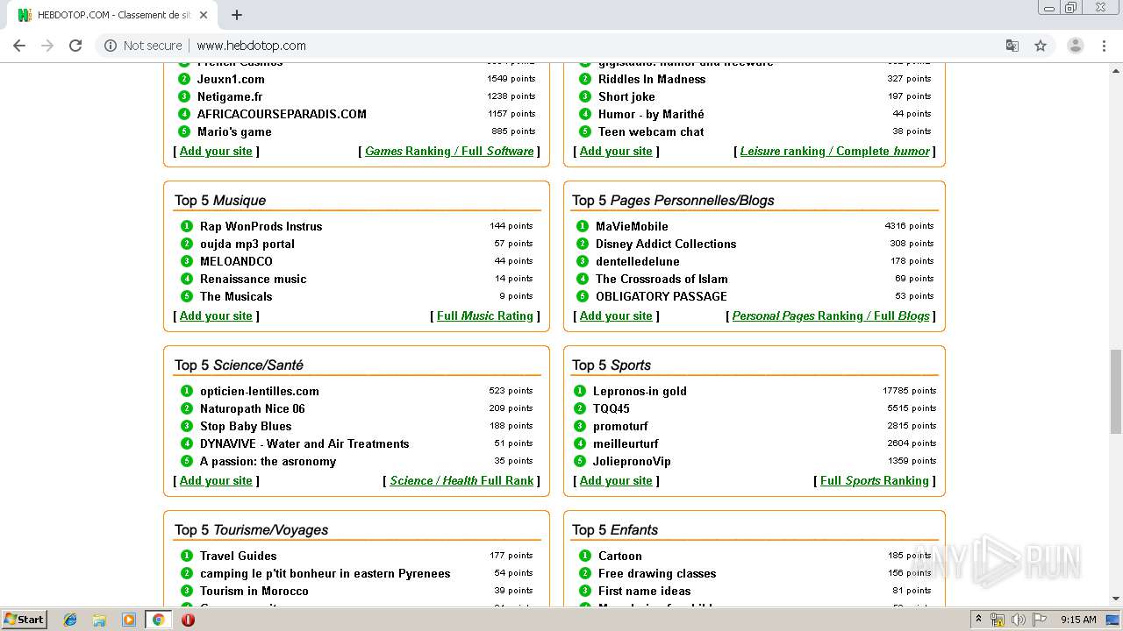The width and height of the screenshot is (1123, 631).
Task: Open the Full Sports Ranking link
Action: [874, 480]
